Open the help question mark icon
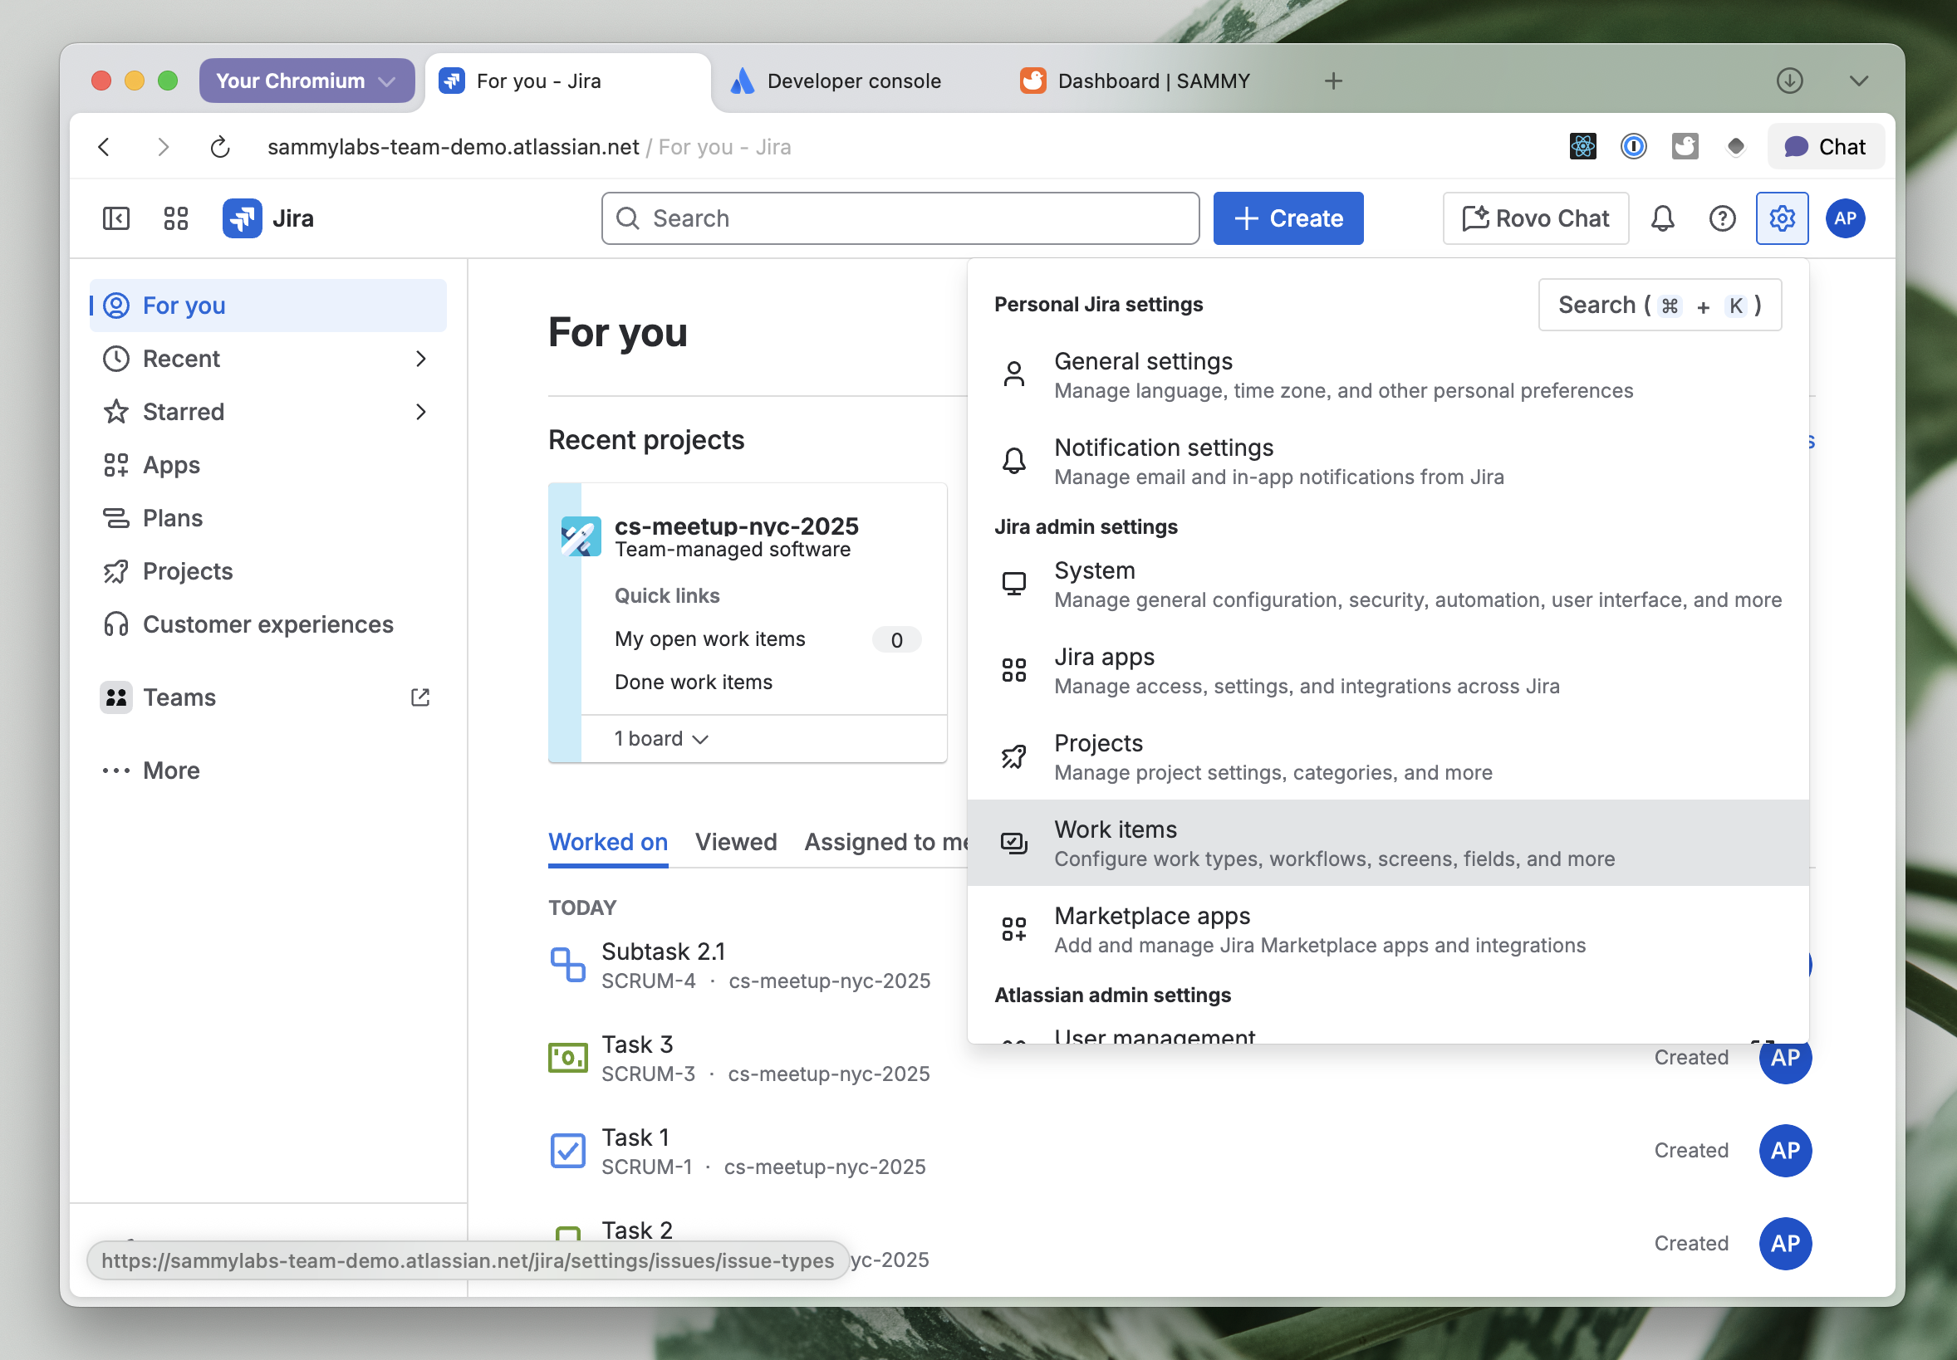The height and width of the screenshot is (1360, 1957). [x=1722, y=219]
